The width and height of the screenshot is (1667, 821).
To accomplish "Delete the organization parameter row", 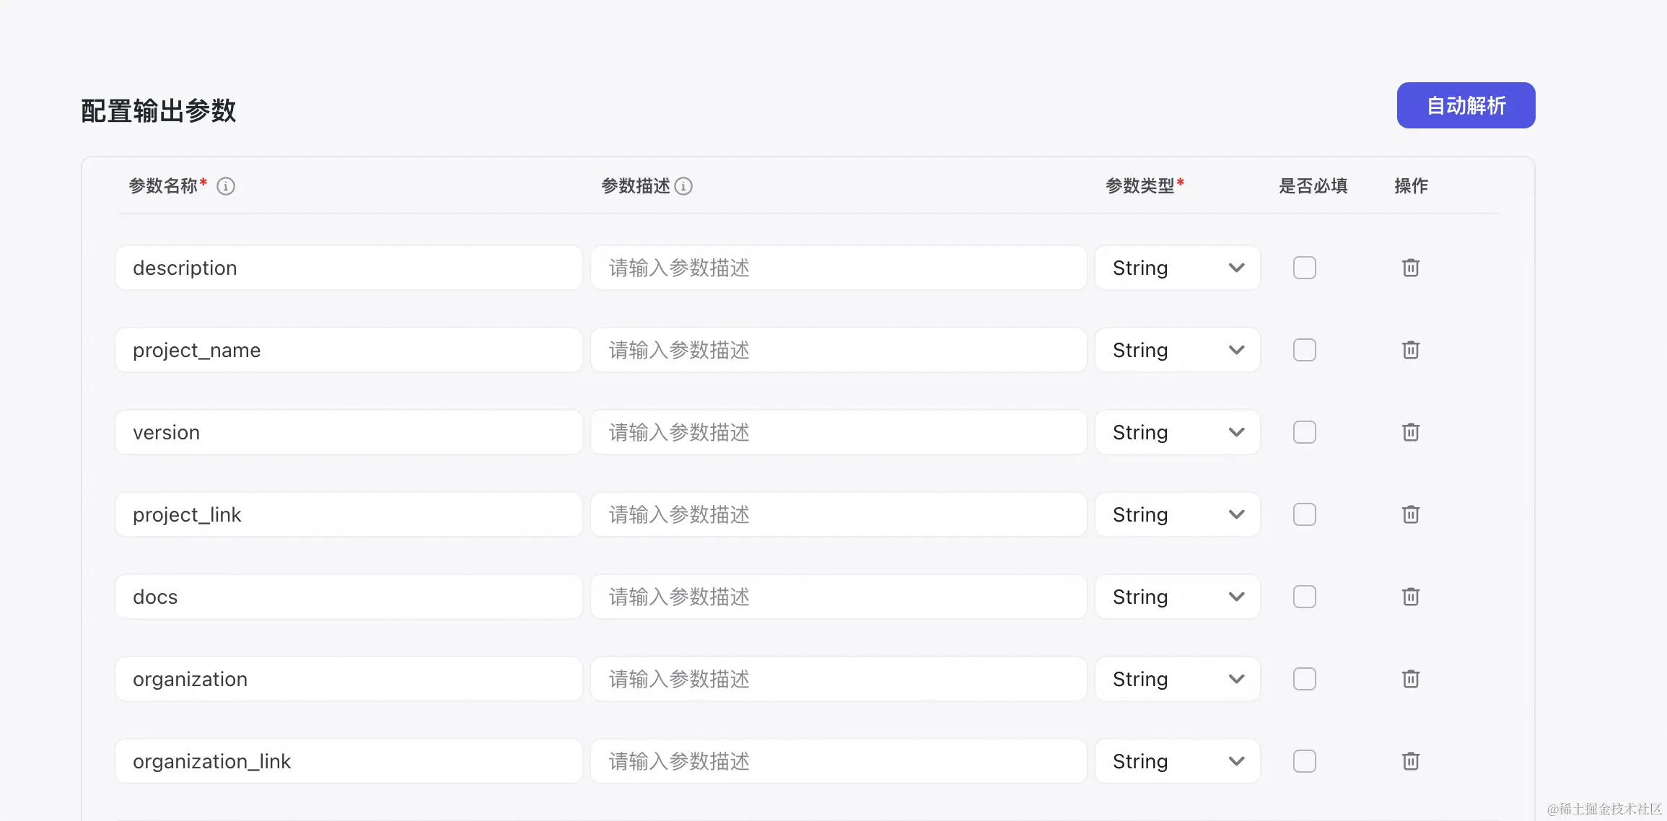I will (1411, 679).
